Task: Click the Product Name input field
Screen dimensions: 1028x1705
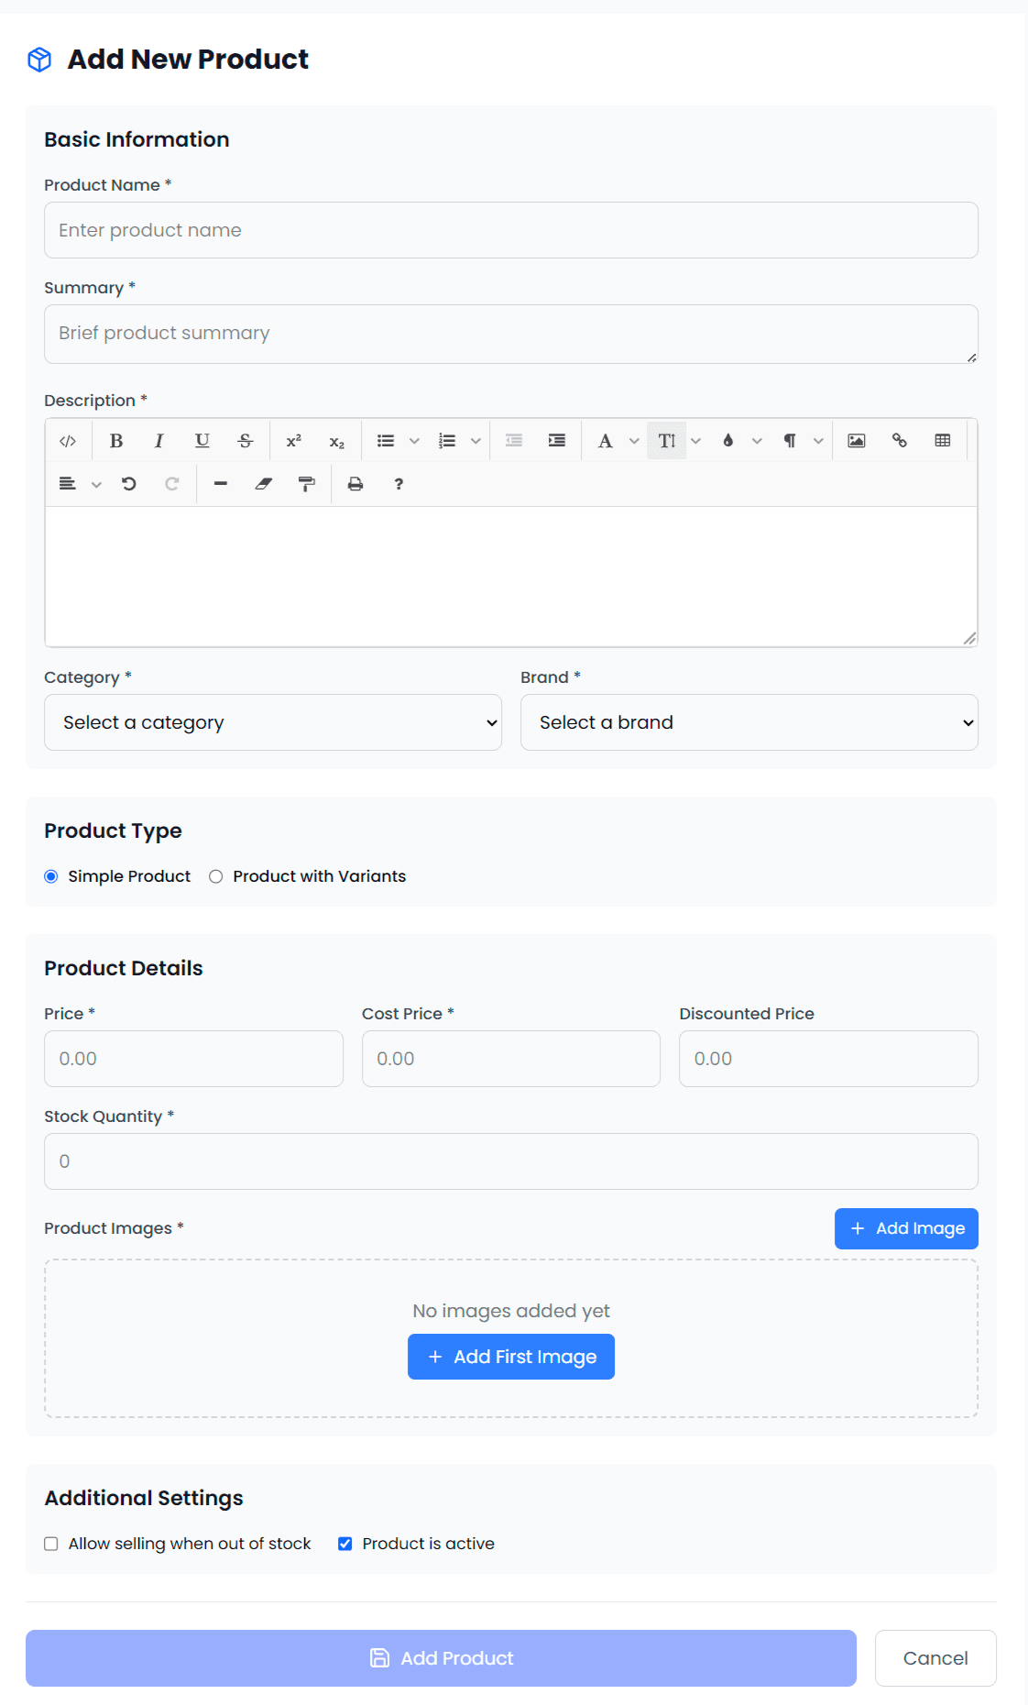Action: [x=511, y=230]
